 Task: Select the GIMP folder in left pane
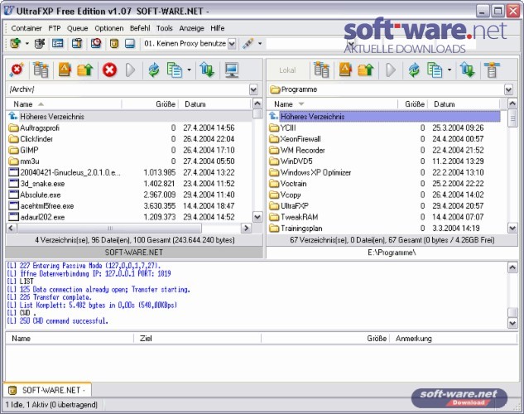pyautogui.click(x=128, y=150)
